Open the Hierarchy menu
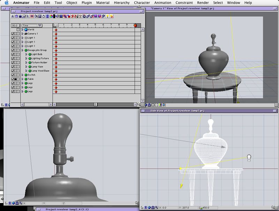Image resolution: width=279 pixels, height=211 pixels. (x=122, y=2)
